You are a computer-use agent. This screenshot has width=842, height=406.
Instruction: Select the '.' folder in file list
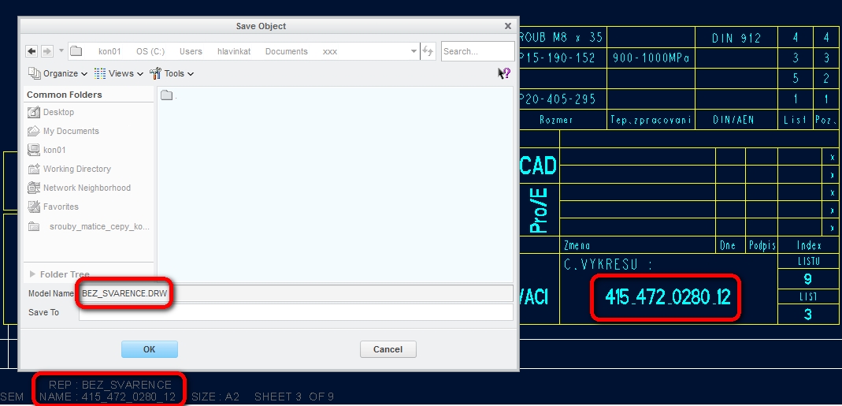pyautogui.click(x=169, y=95)
